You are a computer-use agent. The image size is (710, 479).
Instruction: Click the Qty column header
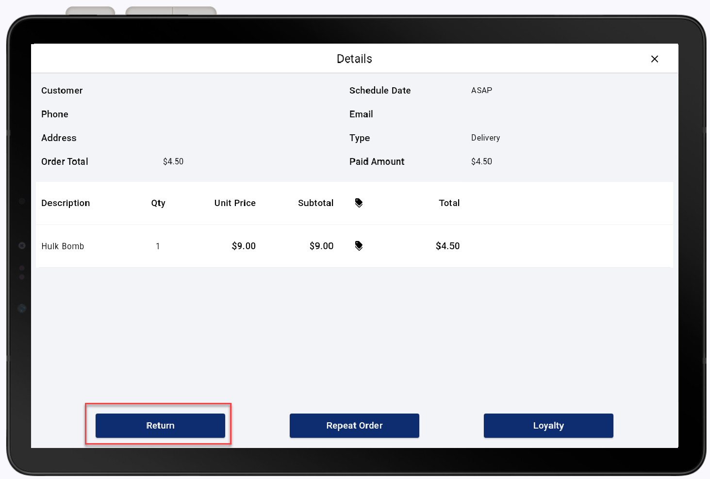(x=158, y=203)
